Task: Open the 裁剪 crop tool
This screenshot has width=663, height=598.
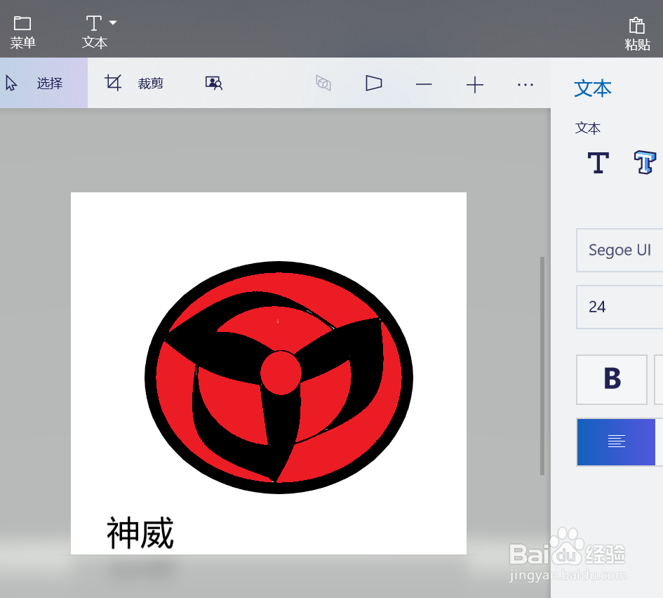Action: click(140, 83)
